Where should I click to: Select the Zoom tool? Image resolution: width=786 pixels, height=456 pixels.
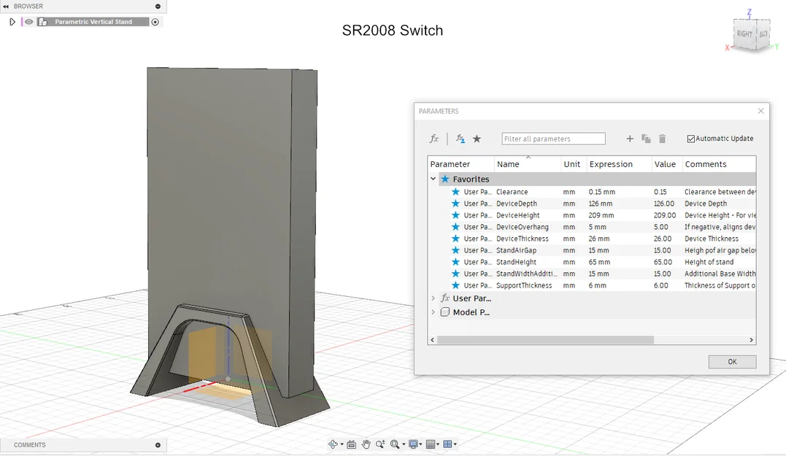(380, 444)
